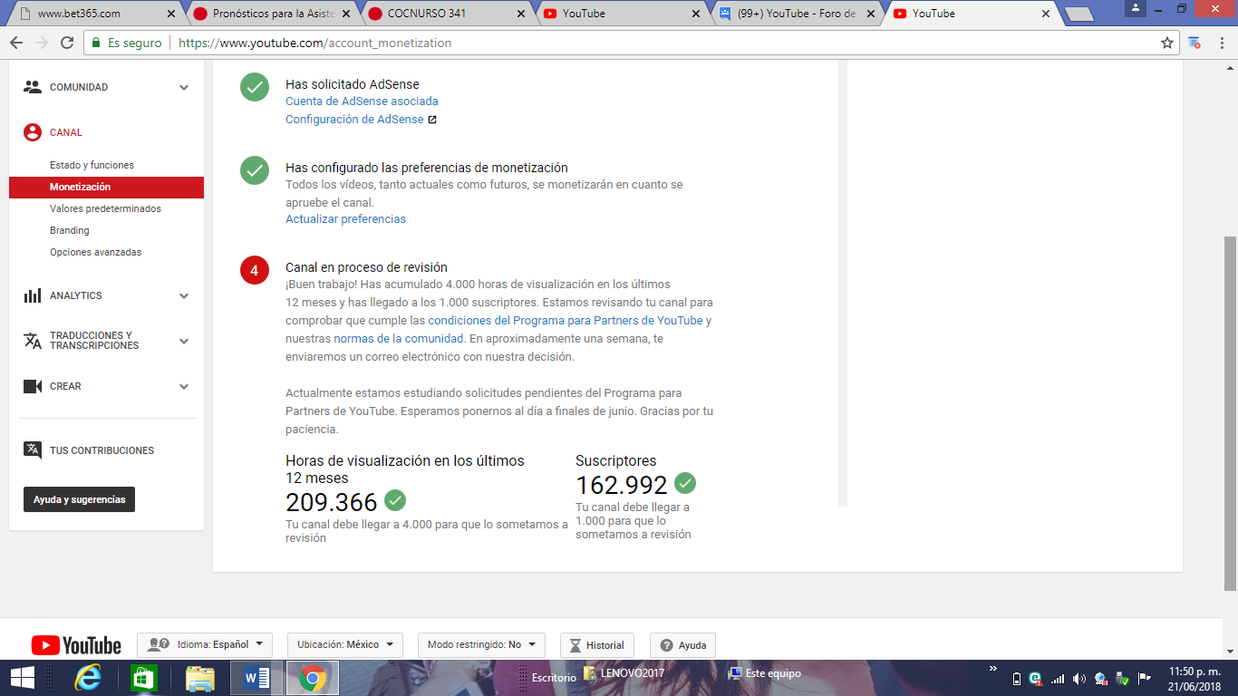Screen dimensions: 1238x696
Task: Open the Idioma: Español dropdown
Action: (x=205, y=645)
